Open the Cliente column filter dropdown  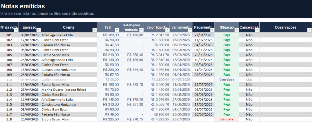(95, 30)
